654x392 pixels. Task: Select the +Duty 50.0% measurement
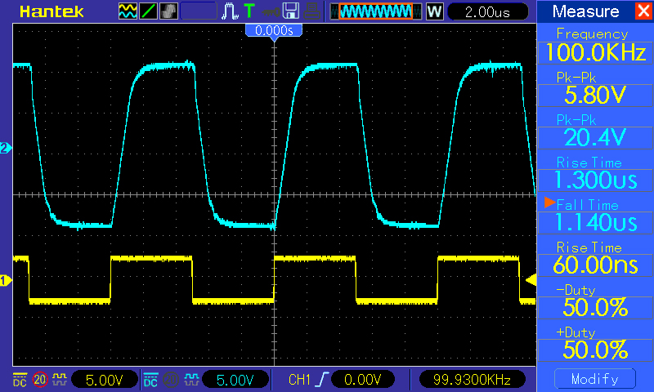tap(595, 344)
